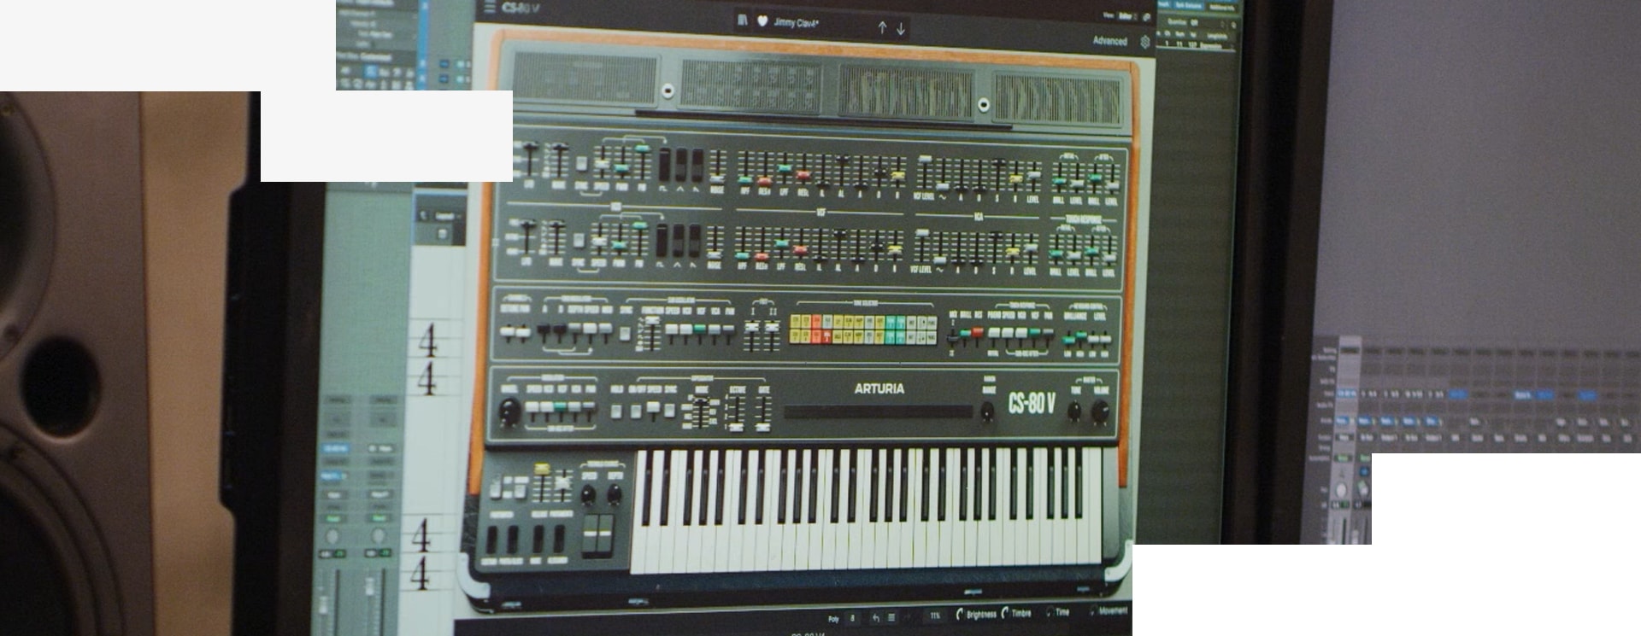This screenshot has width=1641, height=636.
Task: Click the Time macro knob
Action: (1050, 613)
